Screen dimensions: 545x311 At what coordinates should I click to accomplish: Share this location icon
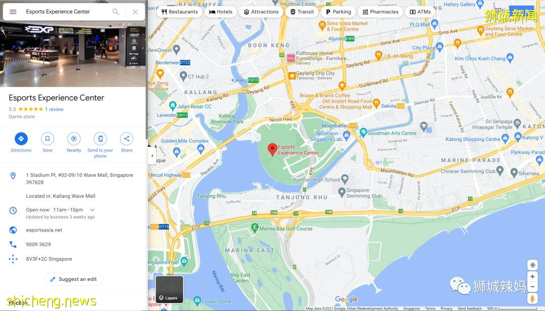click(x=127, y=139)
